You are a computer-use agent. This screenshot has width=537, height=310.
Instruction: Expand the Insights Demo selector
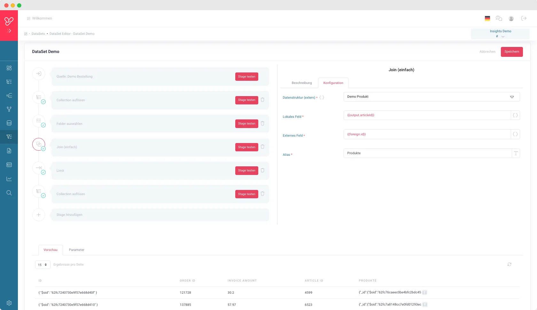tap(500, 34)
